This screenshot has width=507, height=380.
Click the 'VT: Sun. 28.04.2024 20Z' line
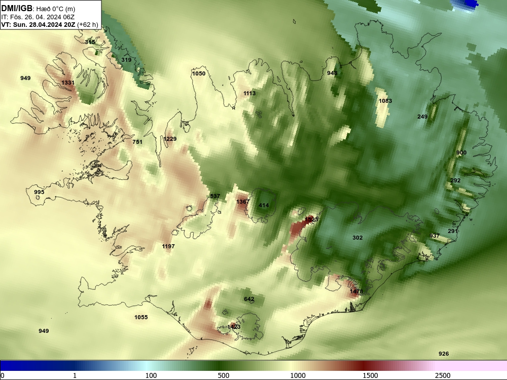(38, 24)
